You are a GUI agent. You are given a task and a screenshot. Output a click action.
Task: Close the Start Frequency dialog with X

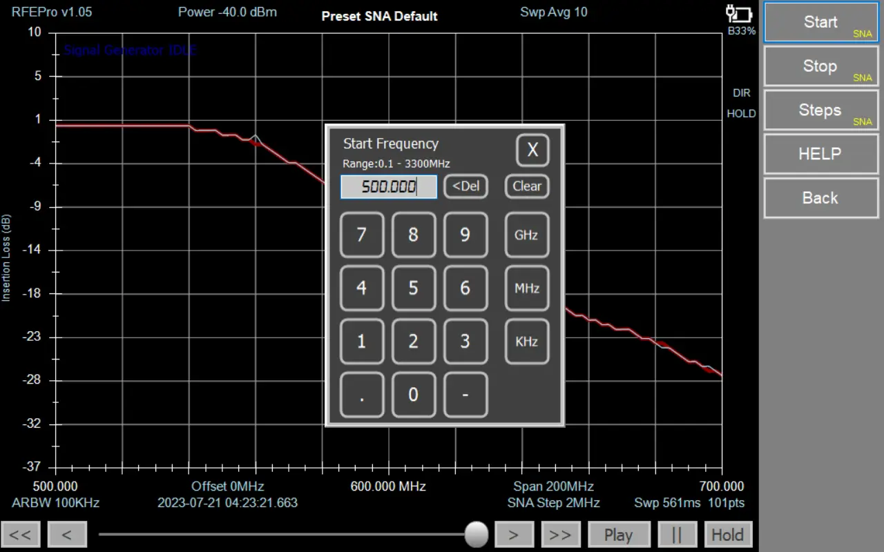(532, 150)
